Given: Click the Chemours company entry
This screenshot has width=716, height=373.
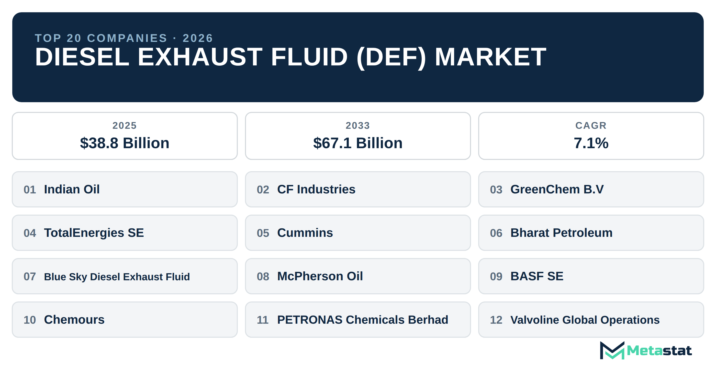Looking at the screenshot, I should (125, 320).
